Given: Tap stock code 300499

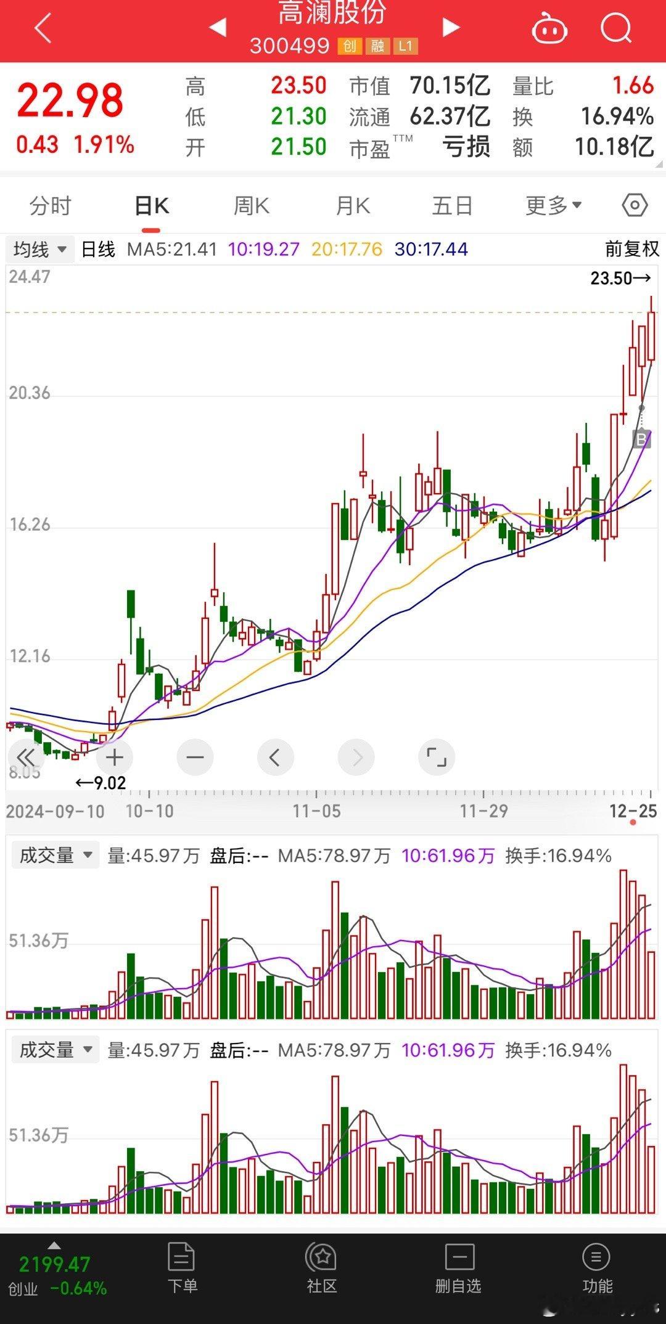Looking at the screenshot, I should tap(290, 46).
